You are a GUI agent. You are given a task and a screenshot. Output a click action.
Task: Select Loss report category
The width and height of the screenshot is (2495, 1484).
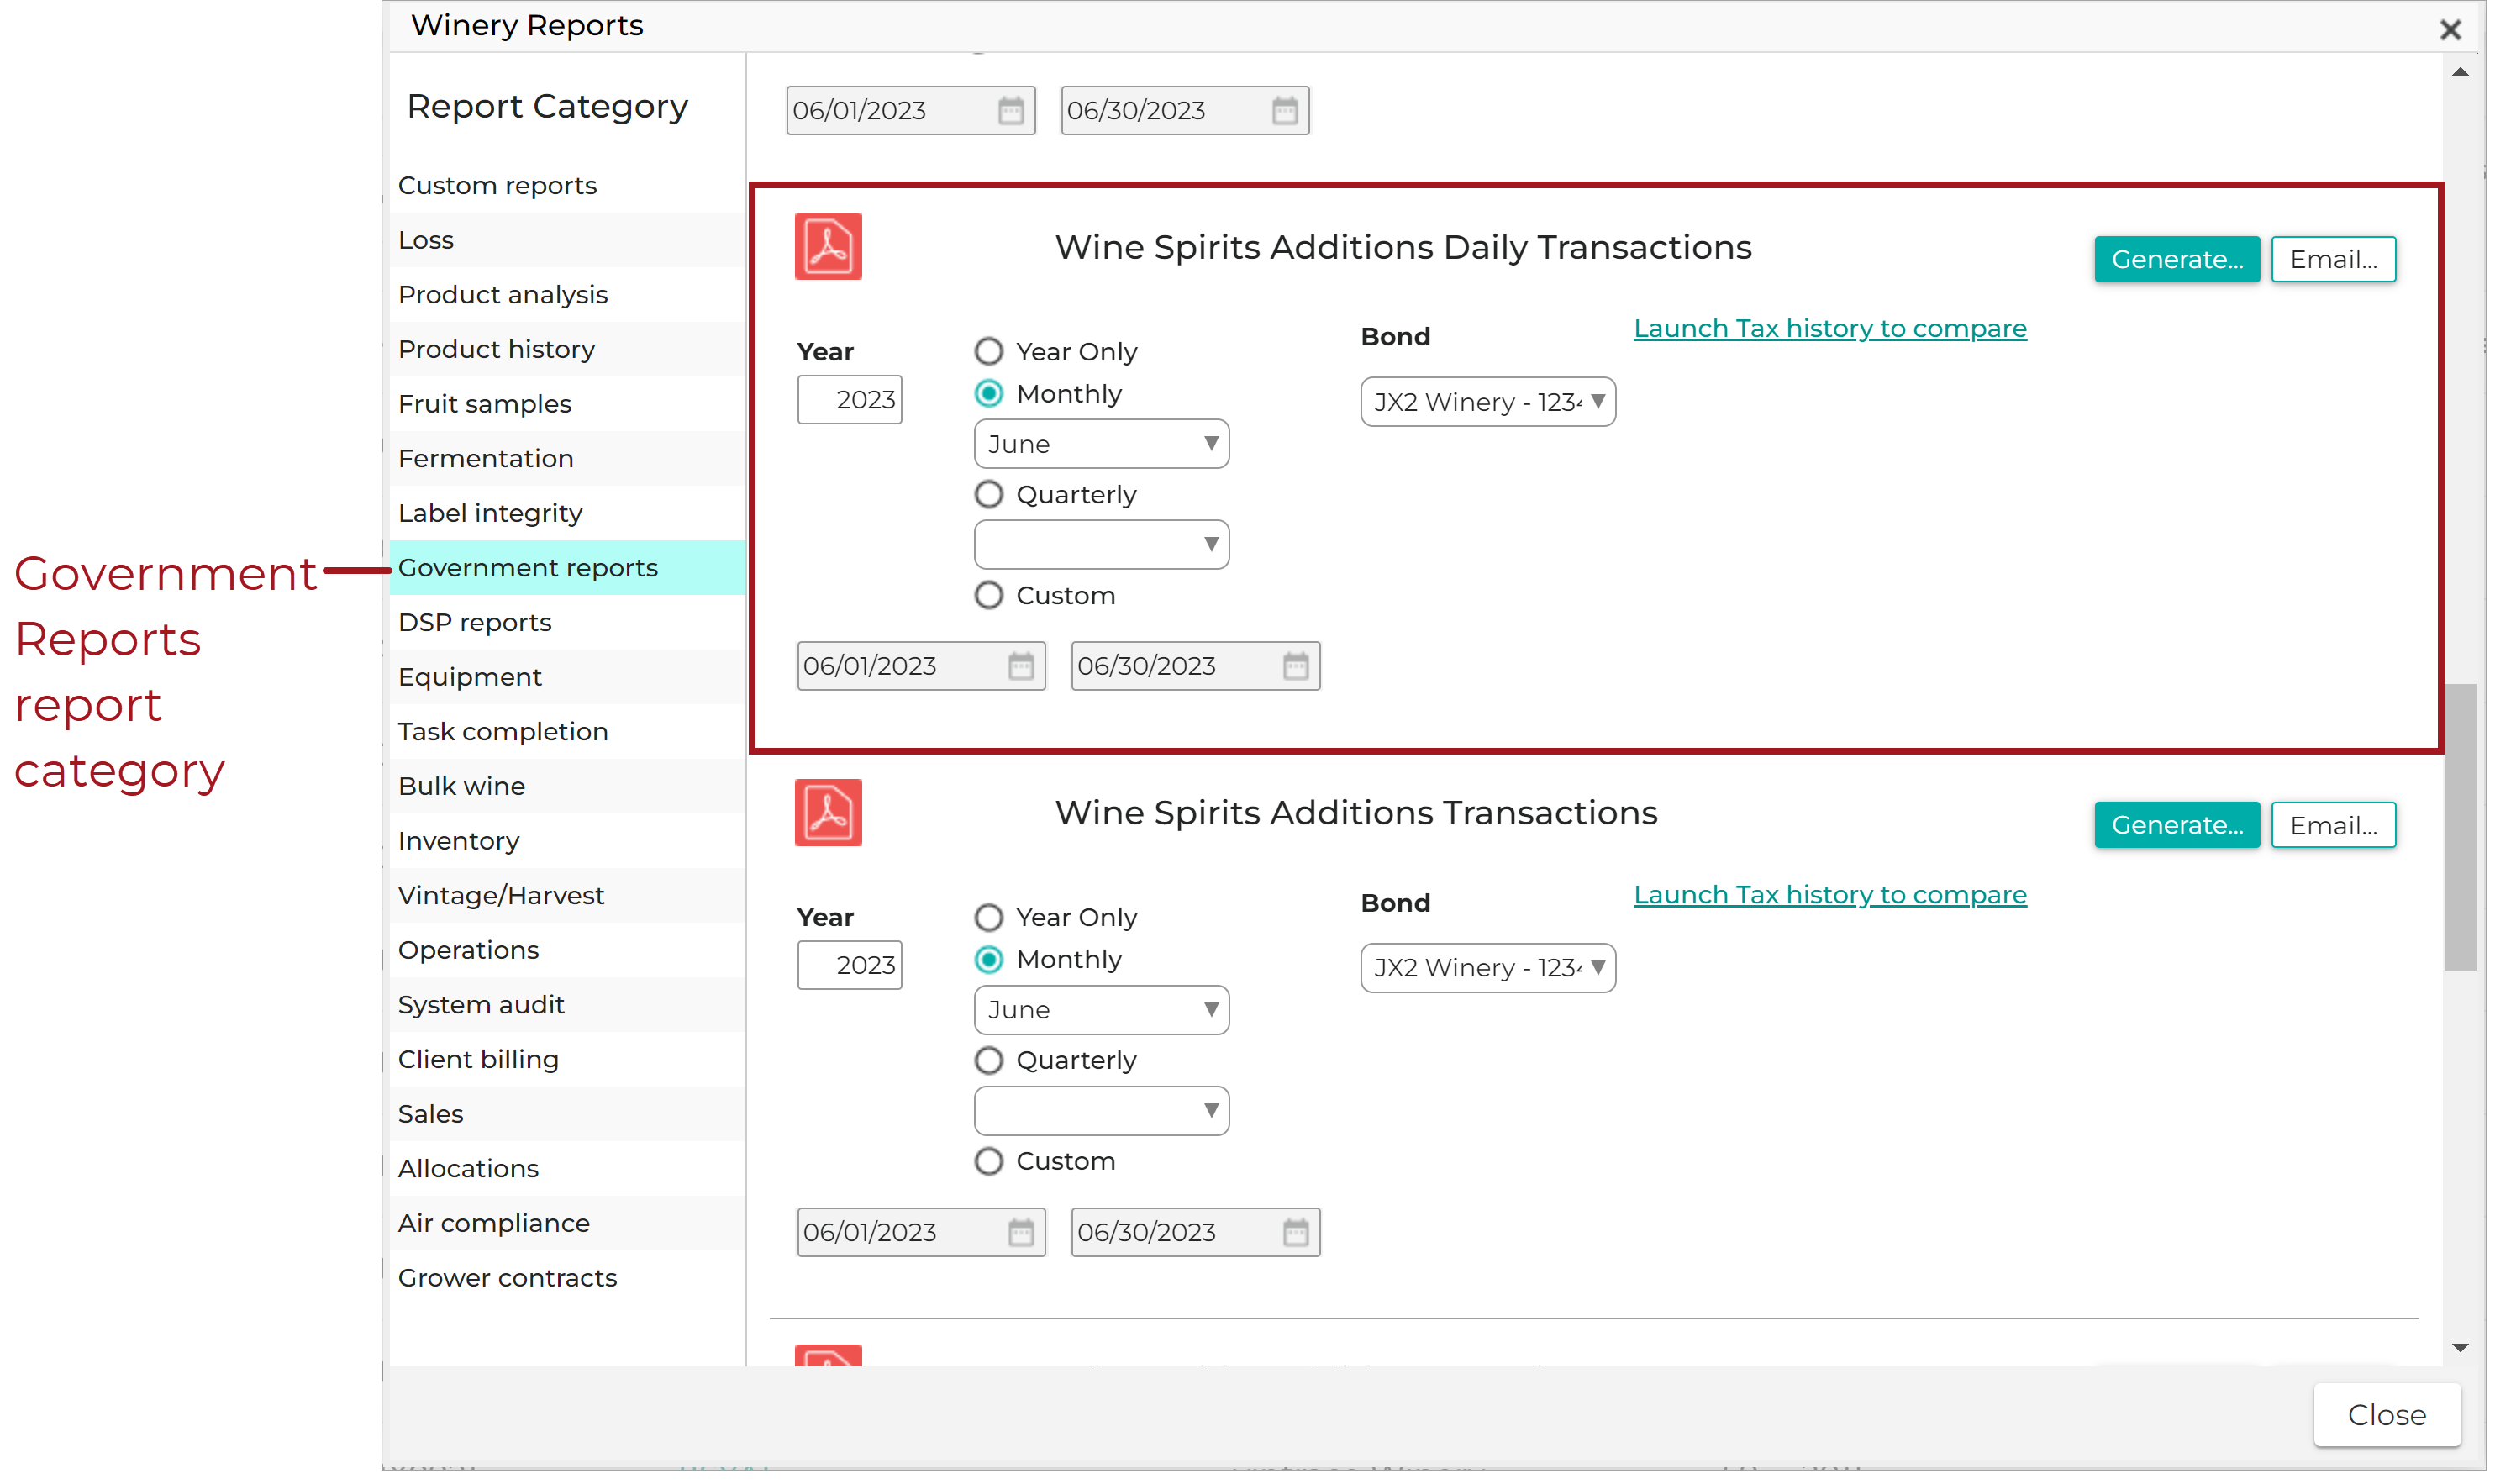pyautogui.click(x=567, y=240)
